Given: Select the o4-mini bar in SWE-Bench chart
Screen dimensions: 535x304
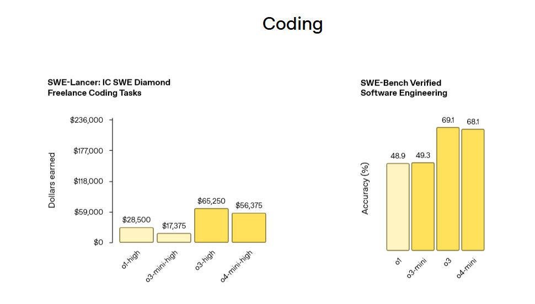Looking at the screenshot, I should tap(473, 189).
